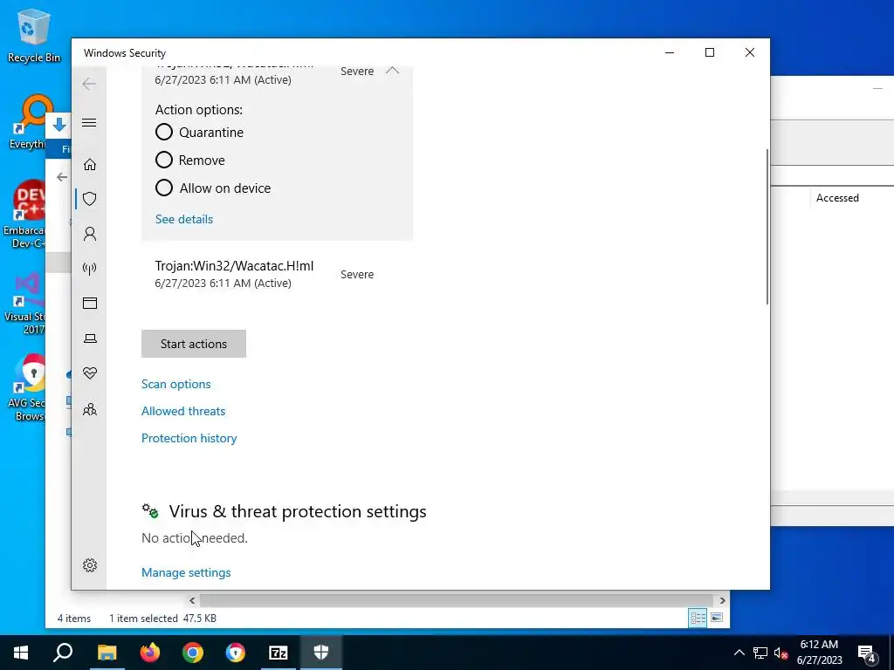Open App & browser control page
This screenshot has width=894, height=670.
[90, 303]
